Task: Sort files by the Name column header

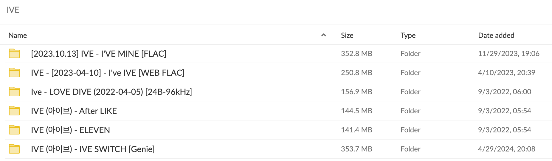Action: (x=18, y=35)
